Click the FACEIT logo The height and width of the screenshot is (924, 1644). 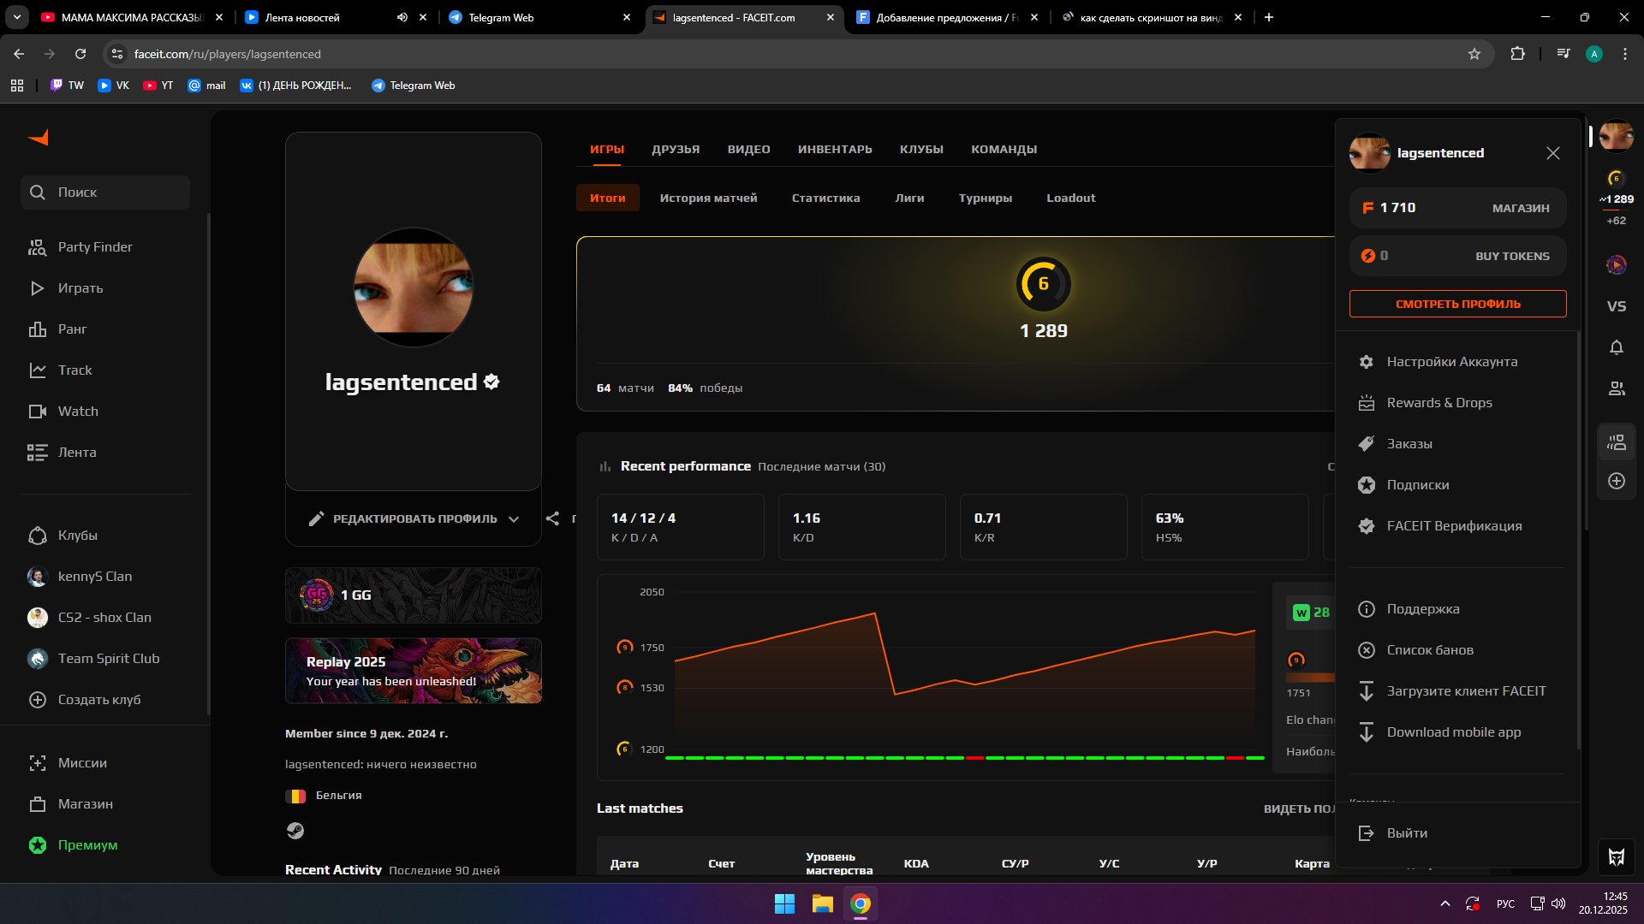point(38,138)
